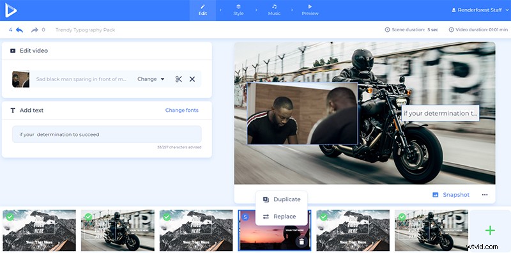Choose Duplicate from the scene menu
511x253 pixels.
click(x=282, y=199)
